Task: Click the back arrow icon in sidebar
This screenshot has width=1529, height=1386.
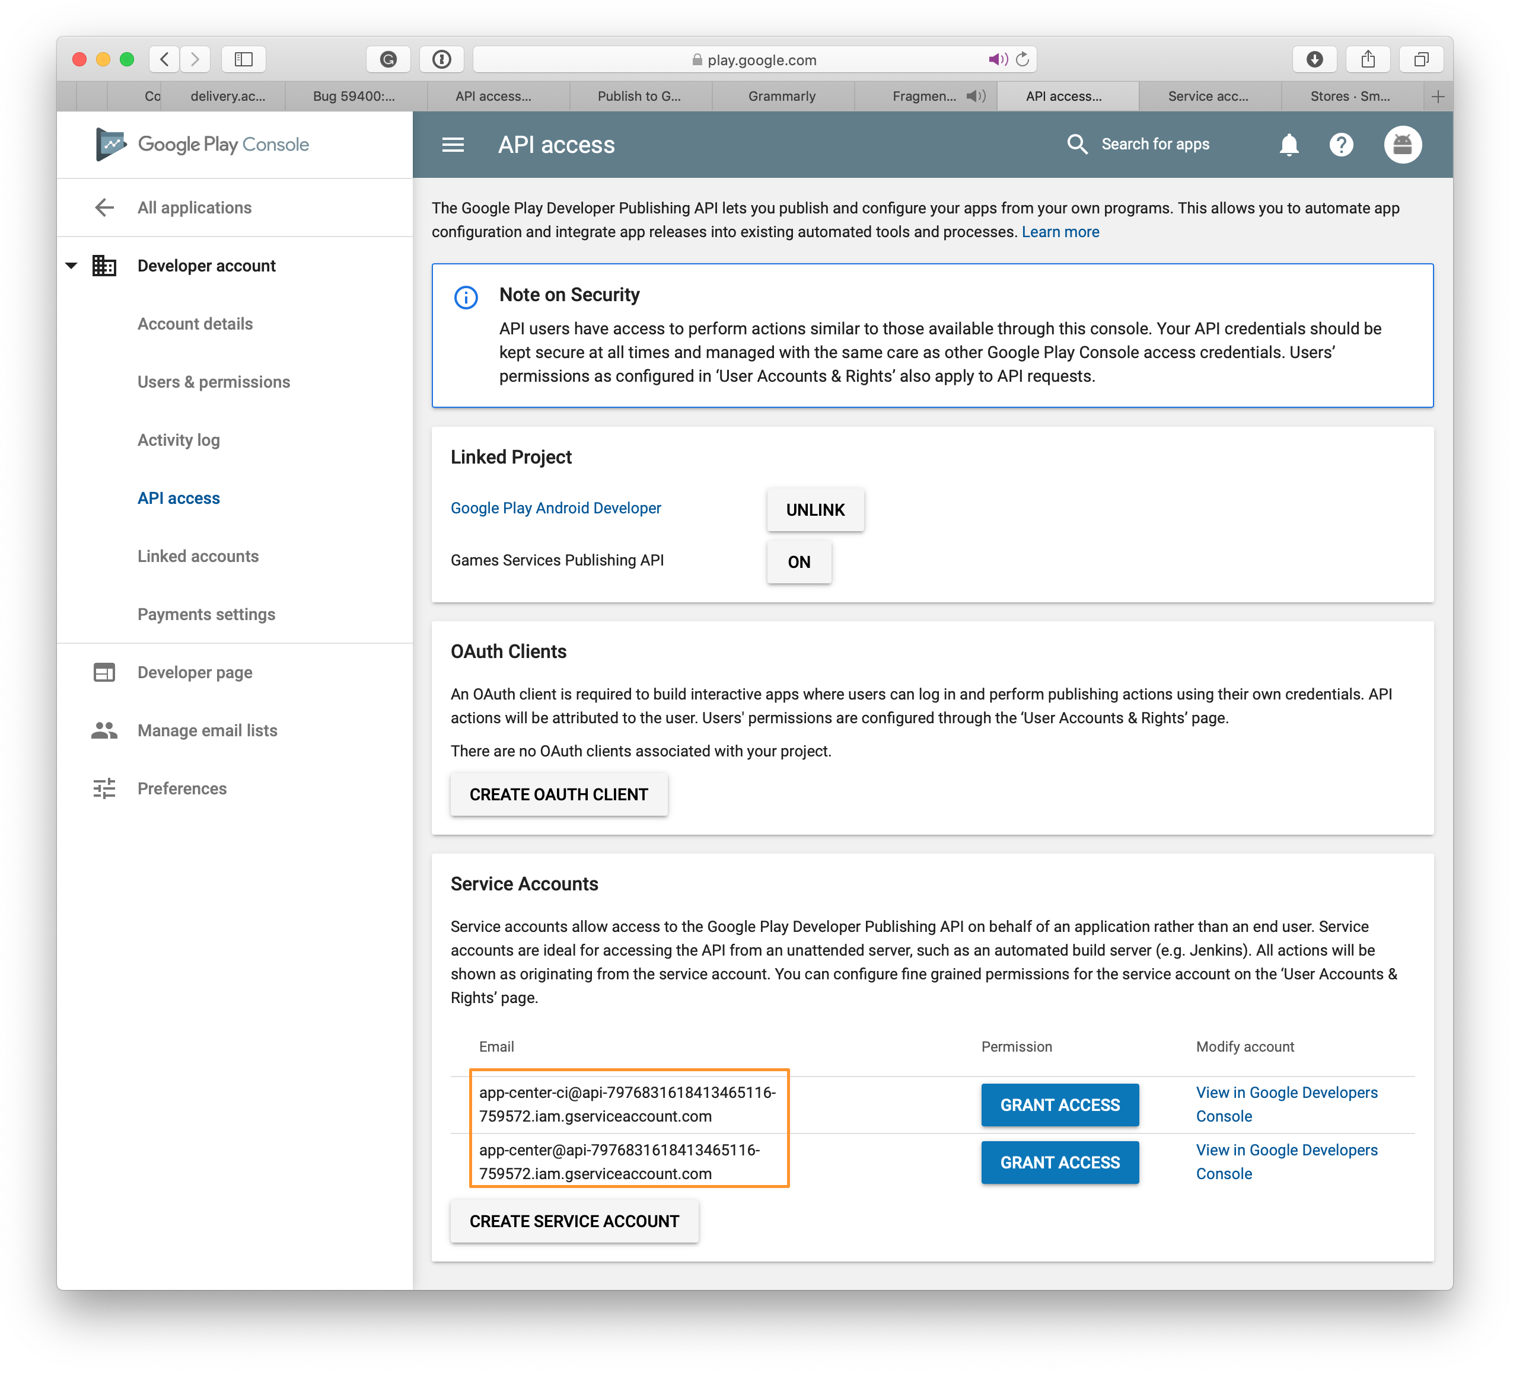Action: (x=105, y=206)
